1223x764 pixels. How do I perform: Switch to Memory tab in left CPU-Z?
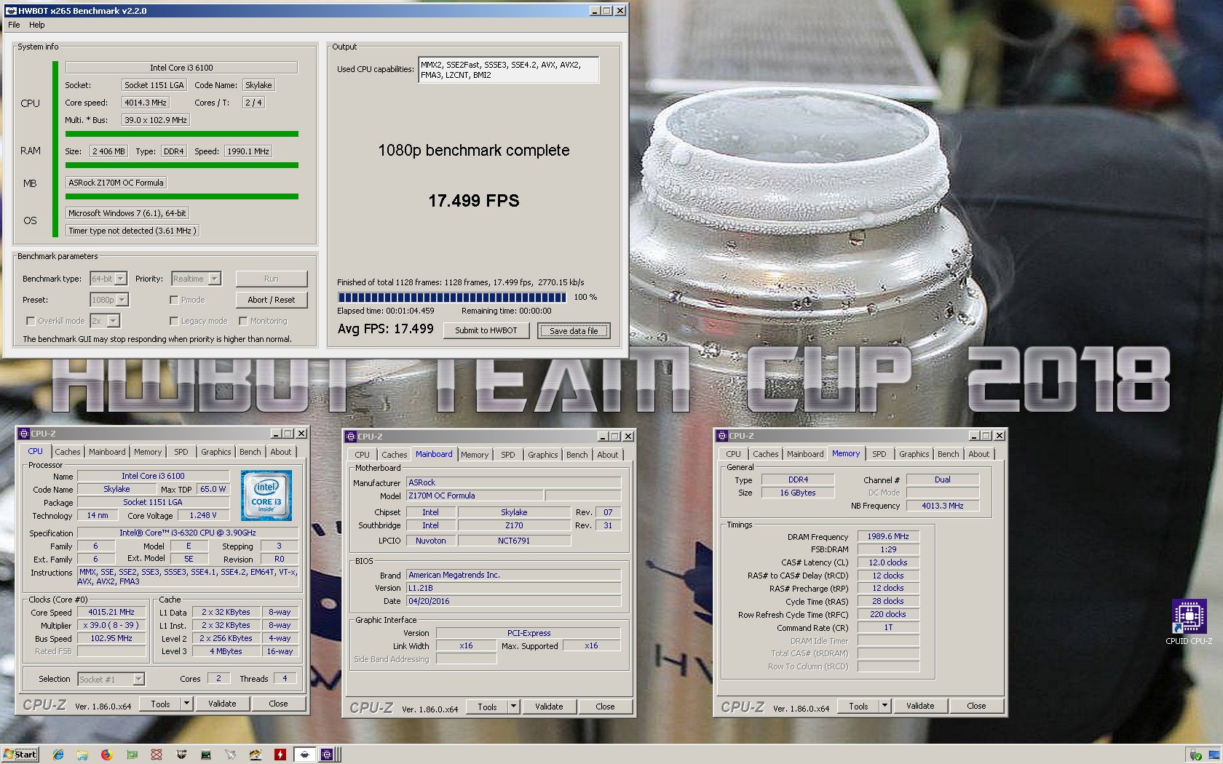[x=148, y=452]
